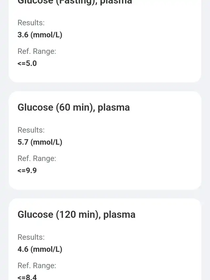Click the Results label above 5.7
210x280 pixels.
click(31, 130)
